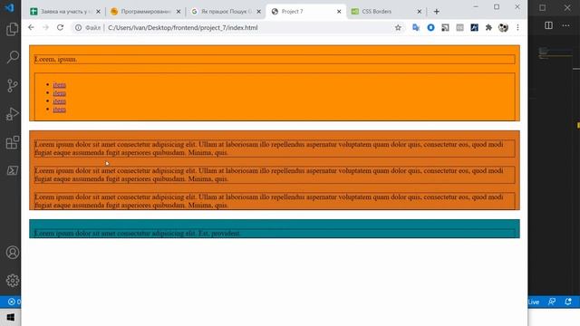Split VS Code editor right
580x326 pixels.
click(548, 25)
